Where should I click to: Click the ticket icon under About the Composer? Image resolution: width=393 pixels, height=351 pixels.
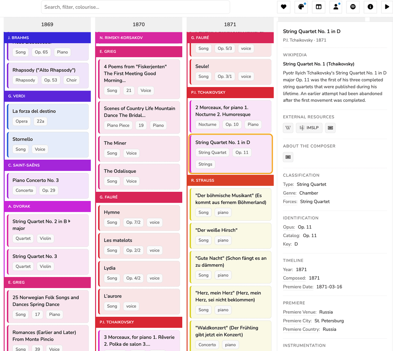coord(288,157)
